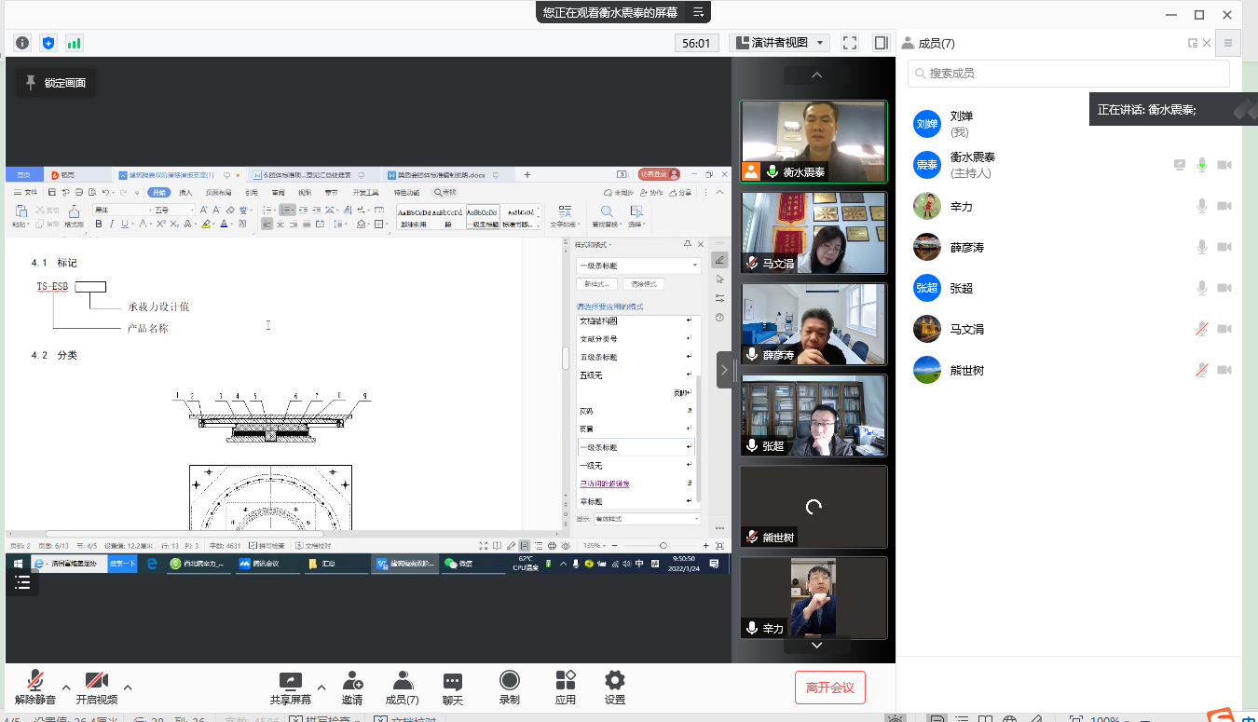
Task: Click the search members input field
Action: pyautogui.click(x=1069, y=73)
